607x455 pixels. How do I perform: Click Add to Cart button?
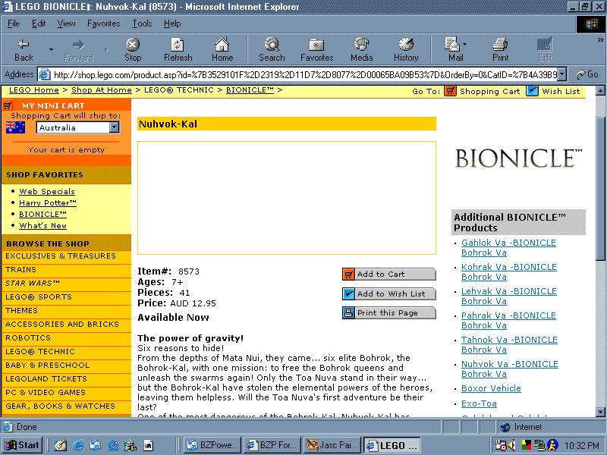(x=389, y=275)
